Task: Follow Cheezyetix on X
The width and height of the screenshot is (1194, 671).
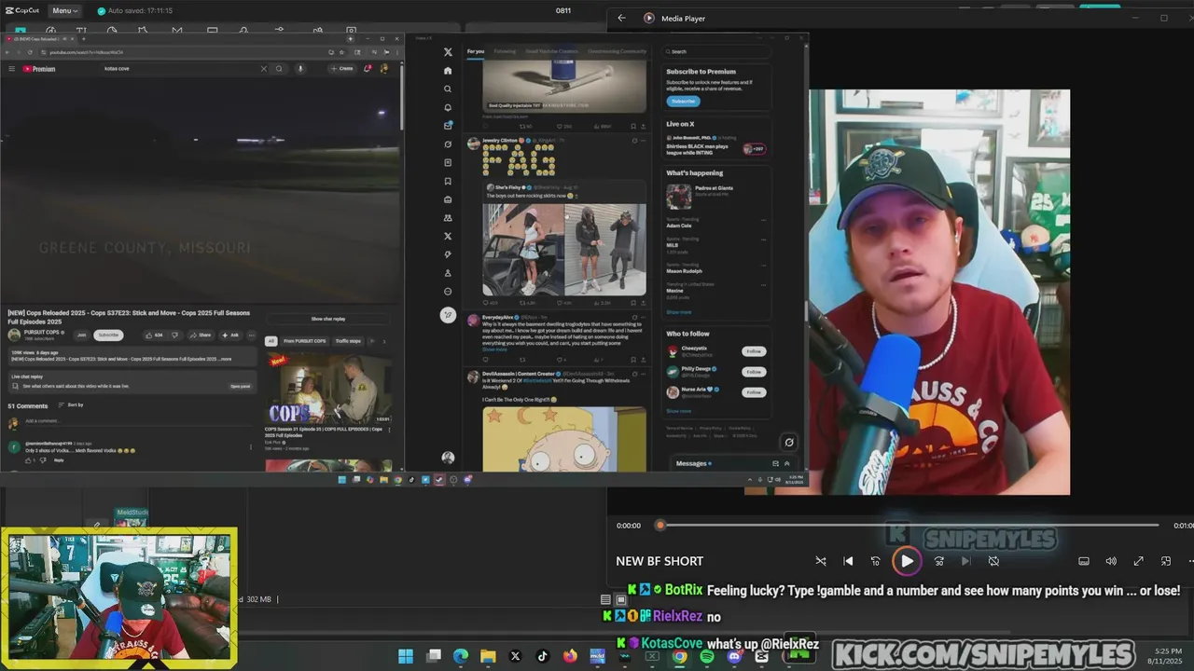Action: click(x=754, y=351)
